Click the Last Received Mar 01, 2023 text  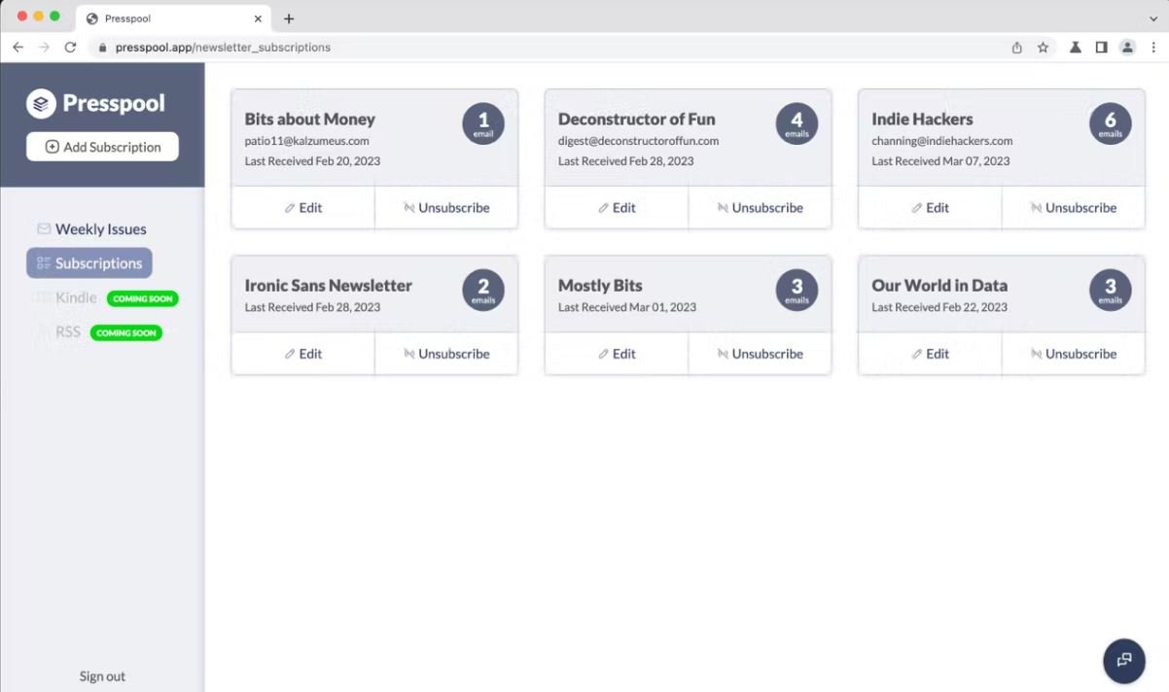point(627,307)
